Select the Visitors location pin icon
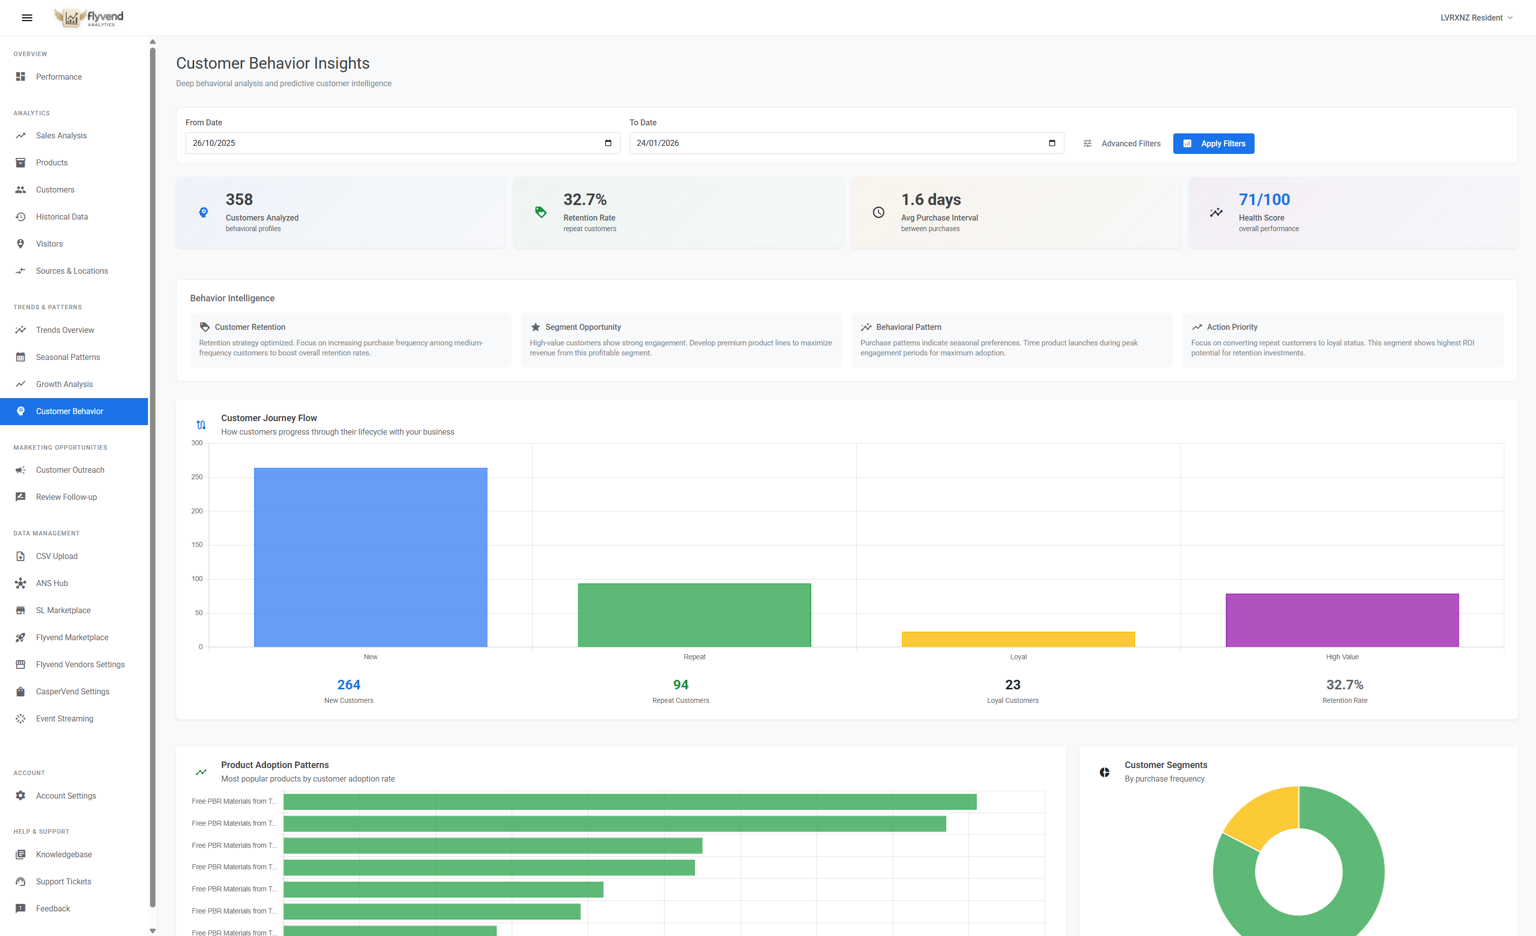 (21, 244)
